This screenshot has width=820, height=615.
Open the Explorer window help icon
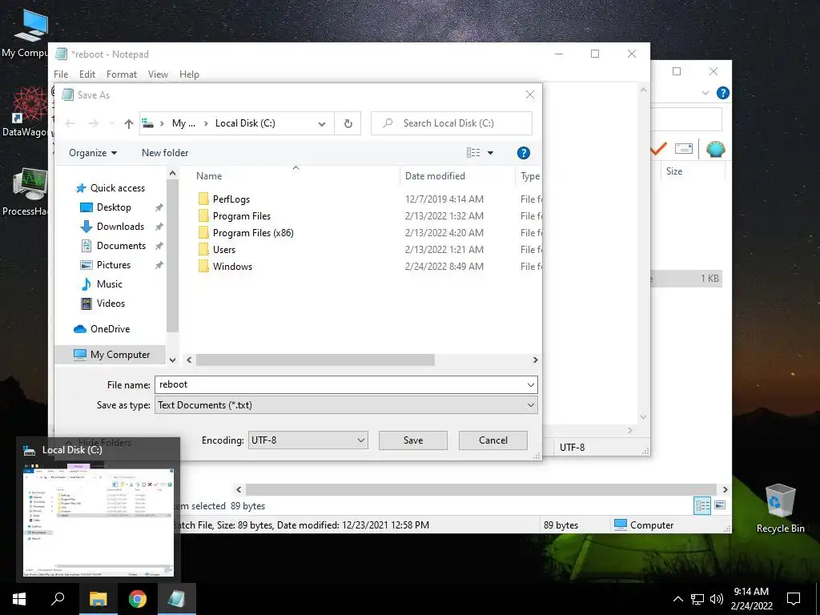723,93
